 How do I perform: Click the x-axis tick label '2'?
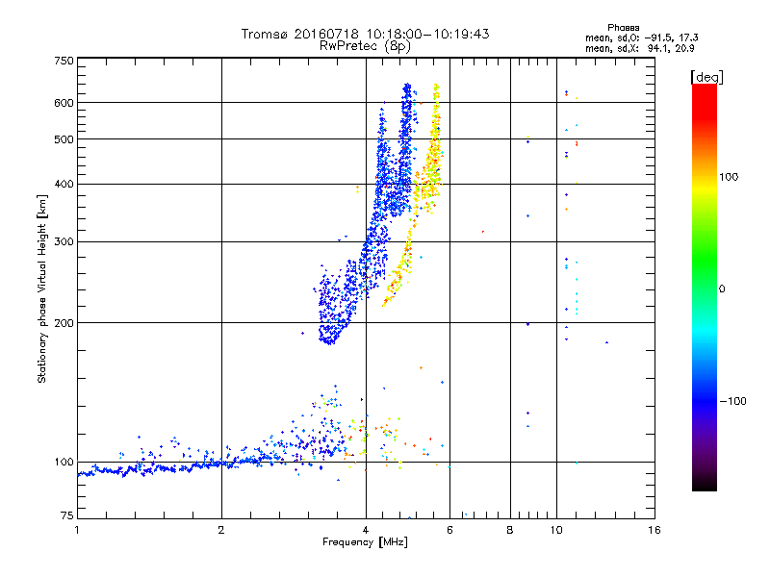[x=221, y=530]
